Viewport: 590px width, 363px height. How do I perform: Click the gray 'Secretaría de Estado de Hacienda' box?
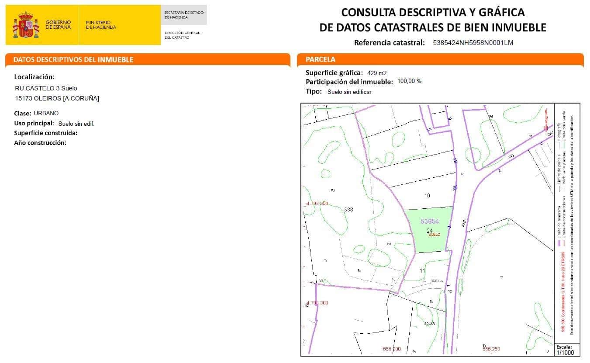tap(184, 15)
